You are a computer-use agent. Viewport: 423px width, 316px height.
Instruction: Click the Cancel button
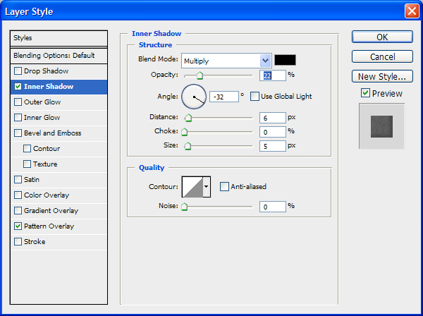click(381, 56)
